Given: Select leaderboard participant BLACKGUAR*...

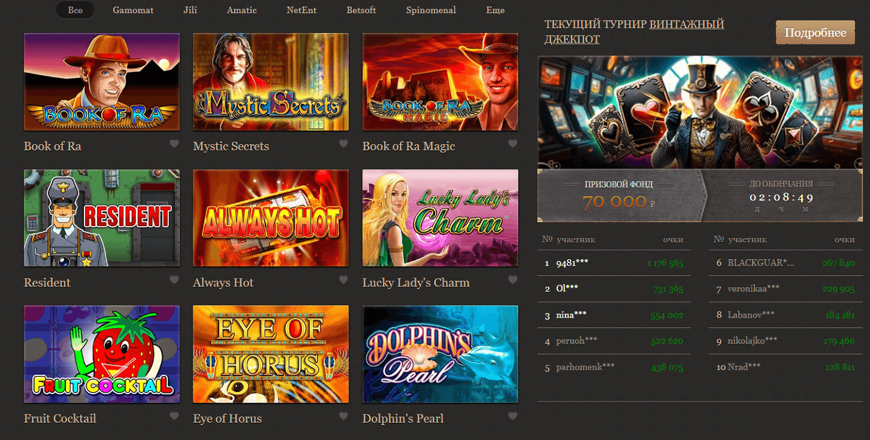Looking at the screenshot, I should (761, 263).
